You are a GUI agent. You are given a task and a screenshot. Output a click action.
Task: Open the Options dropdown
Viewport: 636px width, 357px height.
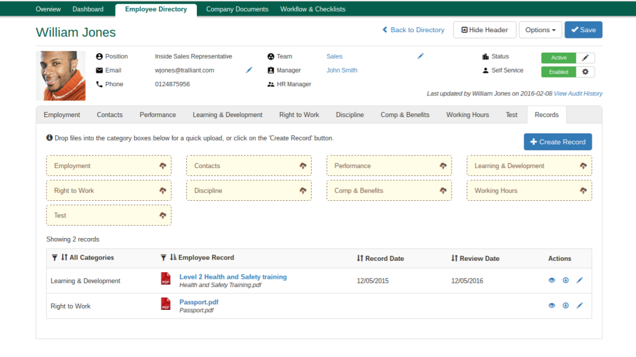(x=540, y=30)
